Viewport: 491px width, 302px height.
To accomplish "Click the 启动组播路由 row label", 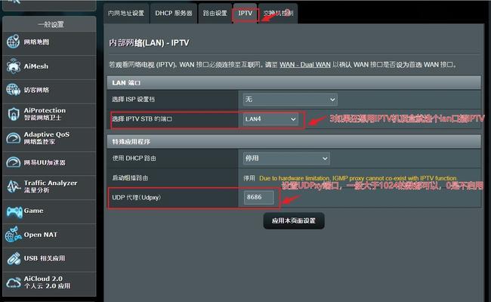I will [130, 177].
